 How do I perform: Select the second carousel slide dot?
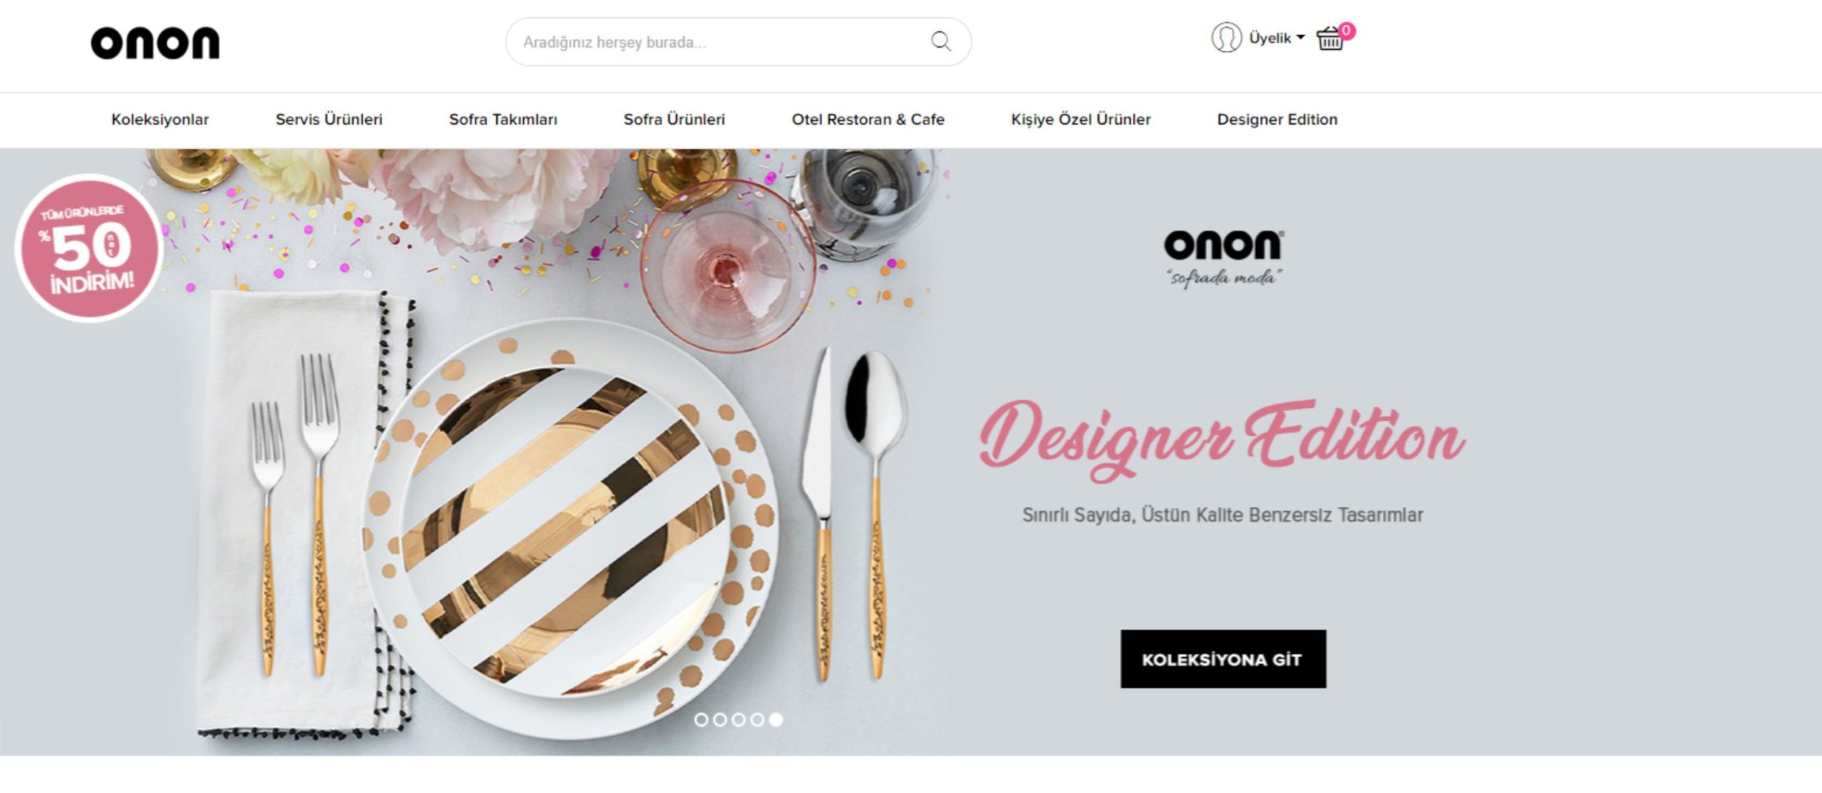[720, 720]
